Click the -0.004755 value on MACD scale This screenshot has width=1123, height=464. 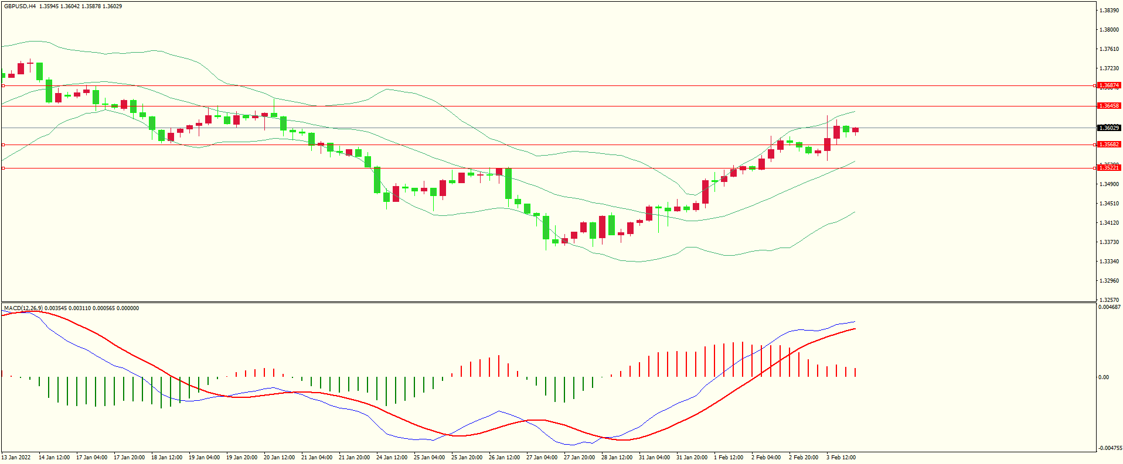(1109, 448)
